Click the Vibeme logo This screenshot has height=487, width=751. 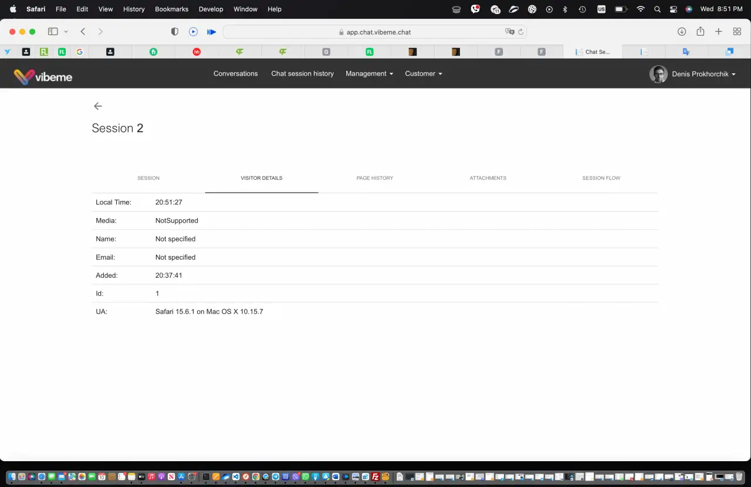(43, 76)
